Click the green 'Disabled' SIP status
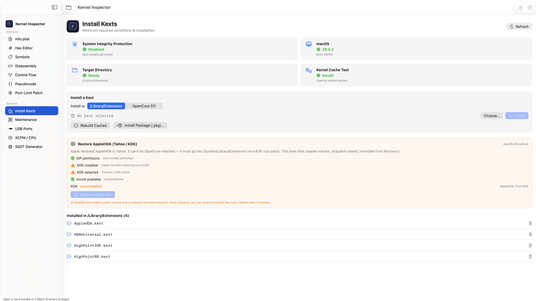 (x=96, y=49)
